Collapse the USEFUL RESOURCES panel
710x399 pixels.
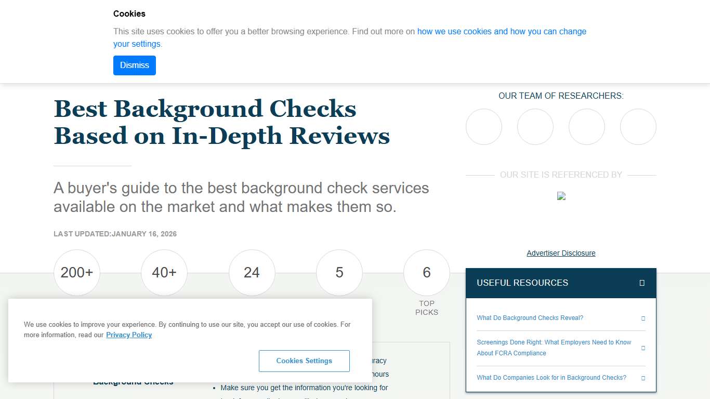pyautogui.click(x=642, y=283)
